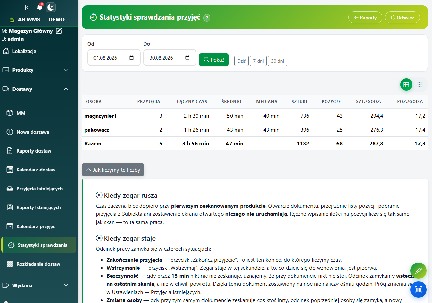The image size is (432, 303).
Task: Toggle dark mode moon icon
Action: tap(51, 7)
